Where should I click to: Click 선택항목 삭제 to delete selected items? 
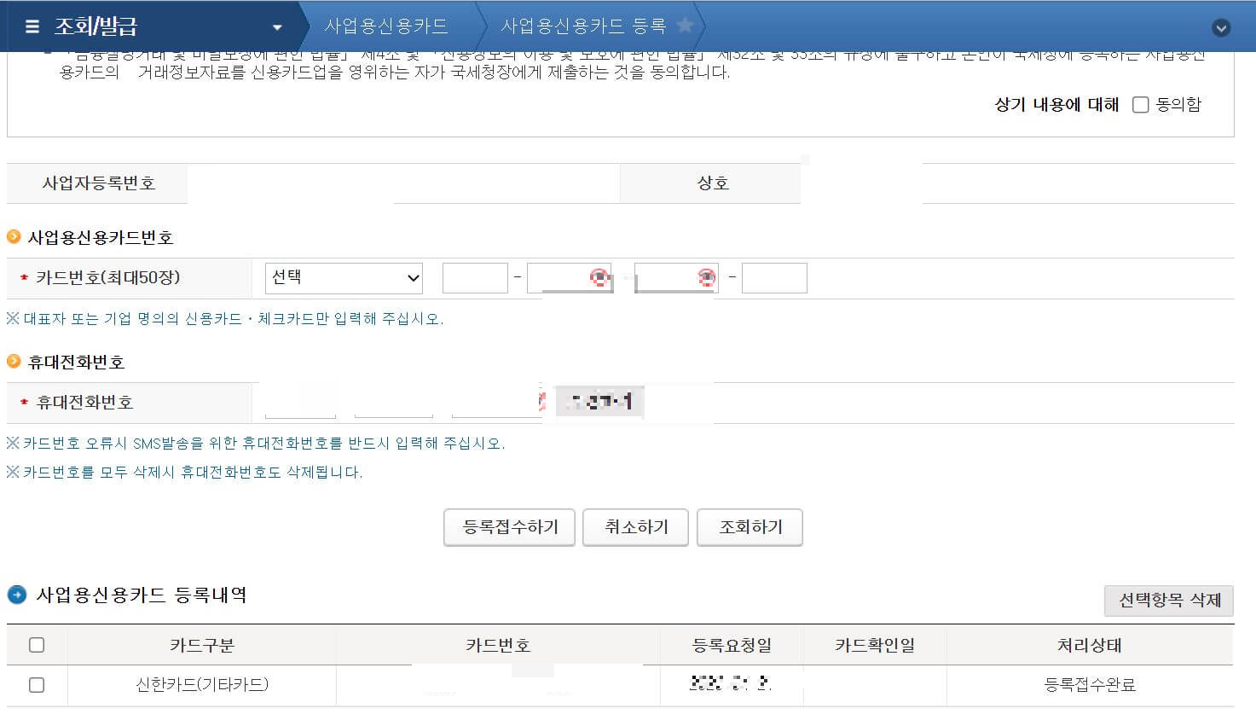coord(1168,600)
